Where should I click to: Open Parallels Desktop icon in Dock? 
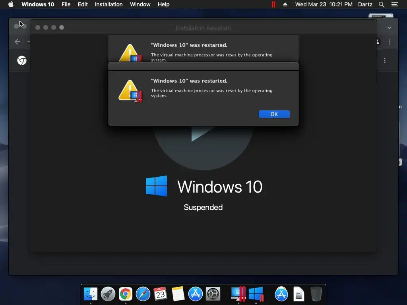pos(238,294)
